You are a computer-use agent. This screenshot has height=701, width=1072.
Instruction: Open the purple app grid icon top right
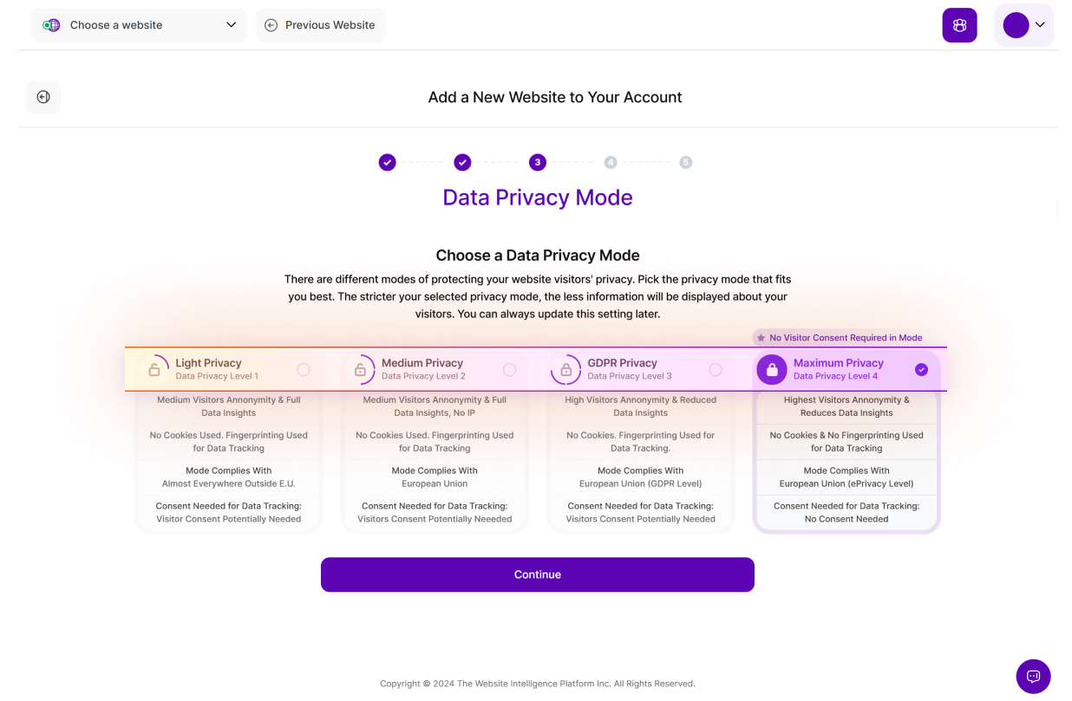pos(959,25)
